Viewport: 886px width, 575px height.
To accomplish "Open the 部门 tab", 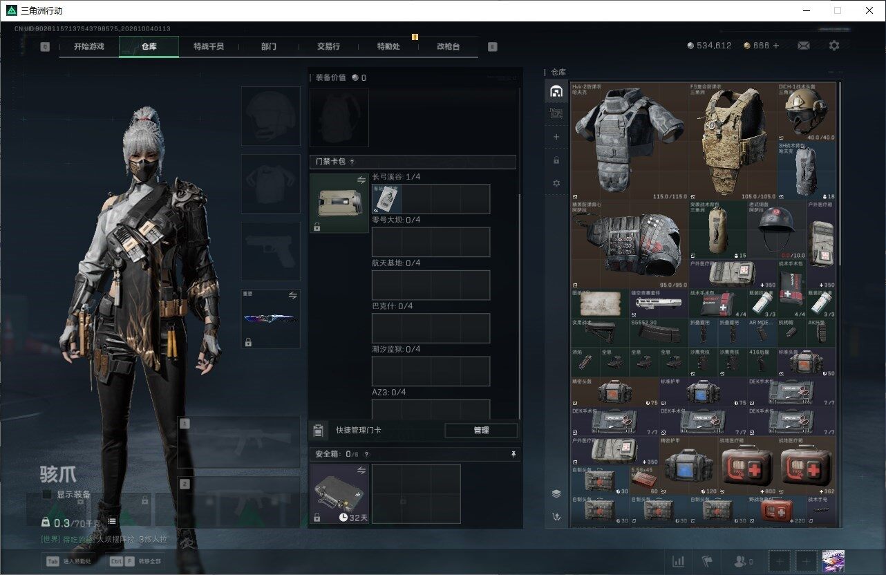I will click(269, 46).
